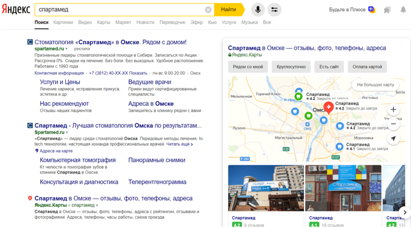This screenshot has width=411, height=228.
Task: Expand spartamed.ru ad dropdown arrow
Action: tap(67, 49)
